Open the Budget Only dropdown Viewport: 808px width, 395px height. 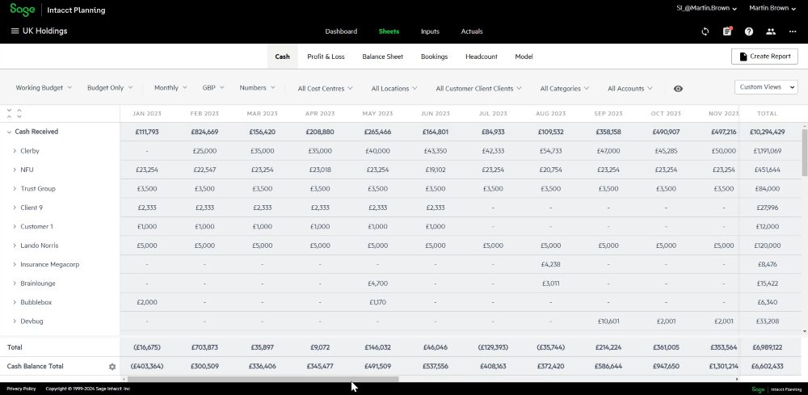pos(110,87)
